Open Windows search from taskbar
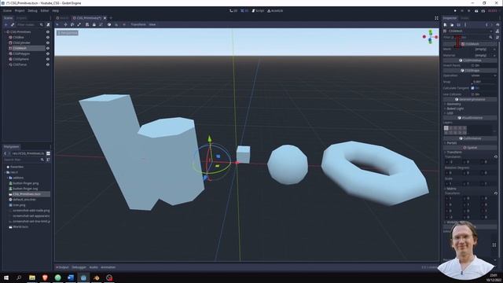This screenshot has width=503, height=283. [19, 277]
